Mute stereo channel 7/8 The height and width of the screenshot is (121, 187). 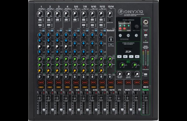(85, 83)
